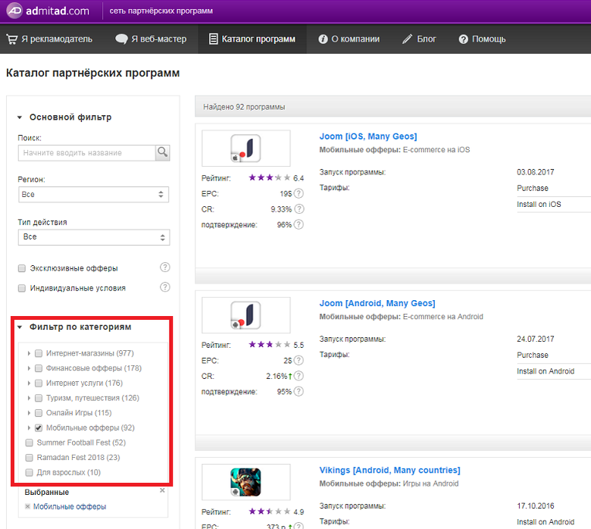Viewport: 591px width, 529px height.
Task: Check Туризм, путешествия (126) category
Action: (39, 398)
